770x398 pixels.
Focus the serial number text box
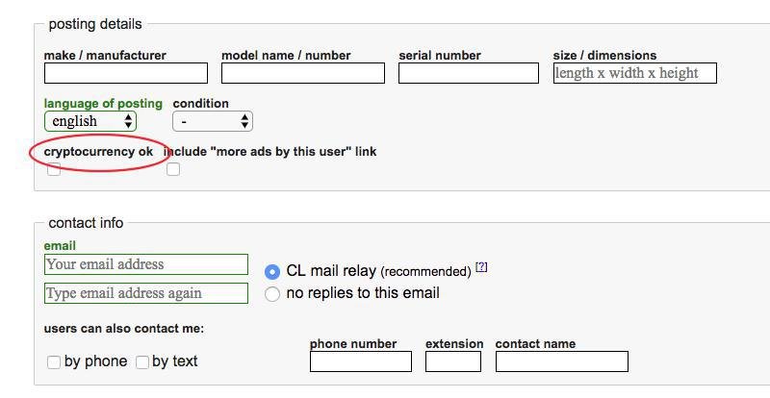(469, 73)
